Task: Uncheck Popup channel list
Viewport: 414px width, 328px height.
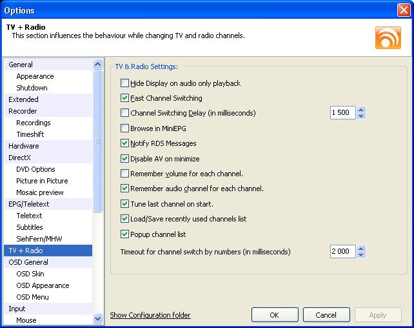Action: point(125,234)
